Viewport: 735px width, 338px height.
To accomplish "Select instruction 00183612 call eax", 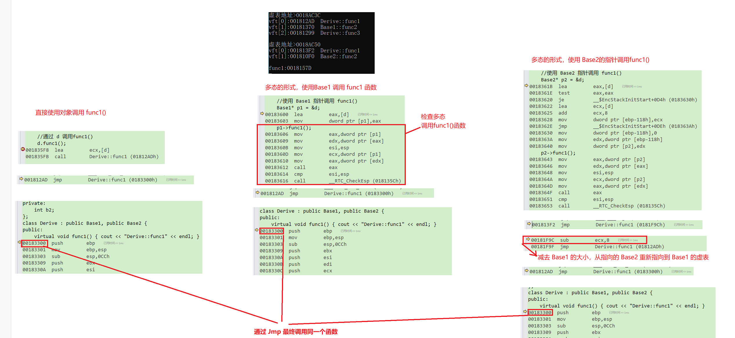I will 301,167.
